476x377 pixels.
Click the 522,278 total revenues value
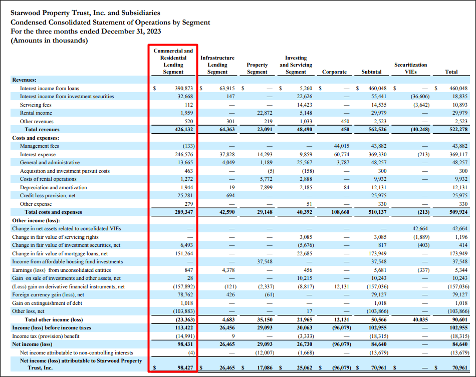point(458,130)
